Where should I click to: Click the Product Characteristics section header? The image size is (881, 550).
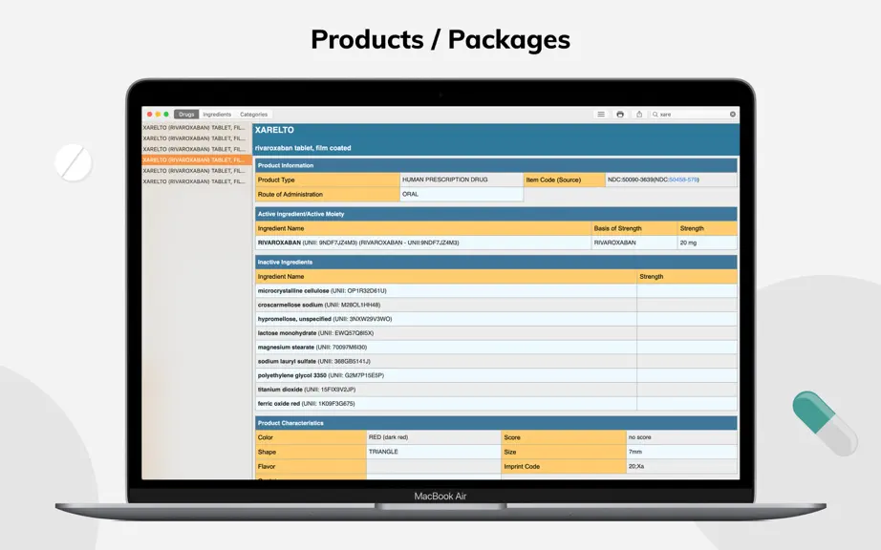(x=496, y=423)
